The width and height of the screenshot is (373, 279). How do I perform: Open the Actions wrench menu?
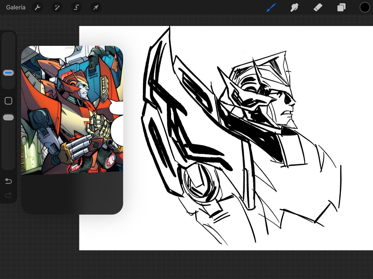pos(38,7)
